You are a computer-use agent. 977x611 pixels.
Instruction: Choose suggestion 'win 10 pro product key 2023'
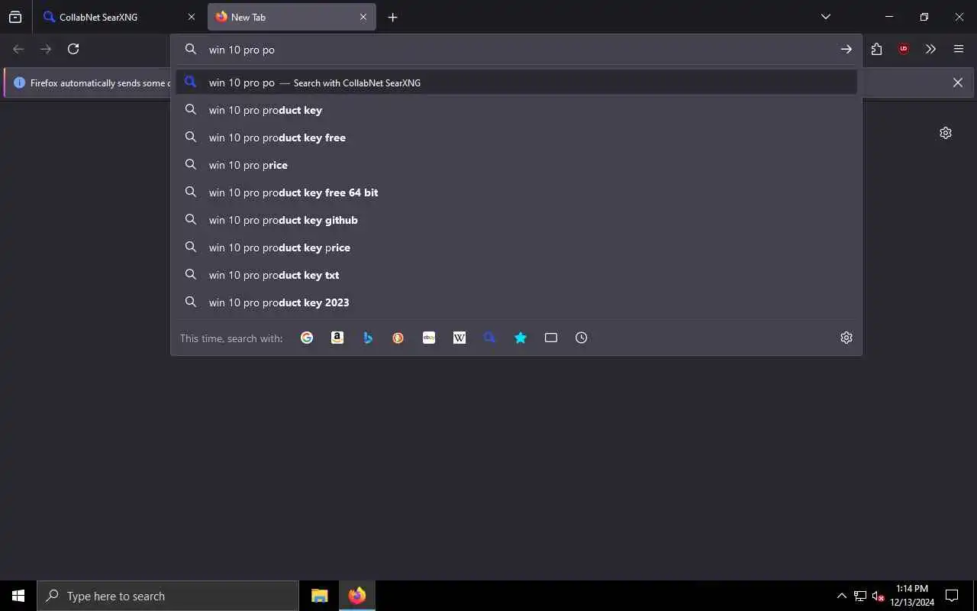(516, 302)
